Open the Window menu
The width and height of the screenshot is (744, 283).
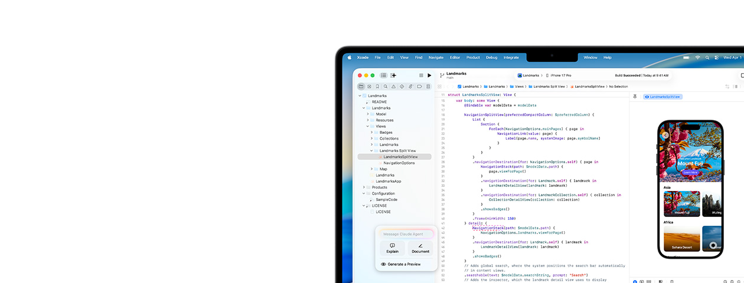coord(590,57)
